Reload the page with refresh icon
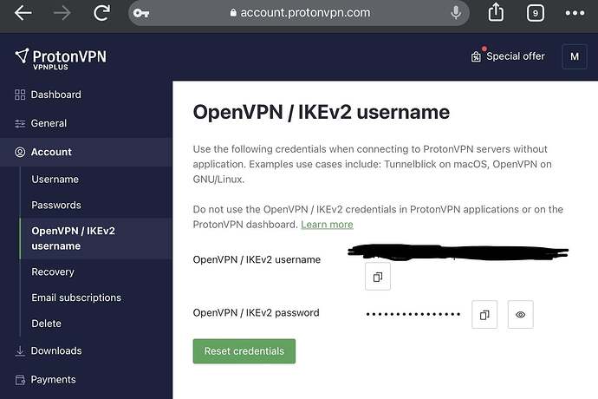 [102, 13]
